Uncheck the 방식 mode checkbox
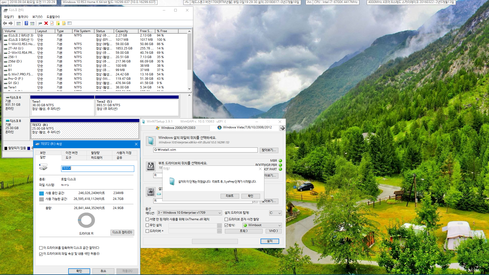The width and height of the screenshot is (489, 275). click(226, 225)
